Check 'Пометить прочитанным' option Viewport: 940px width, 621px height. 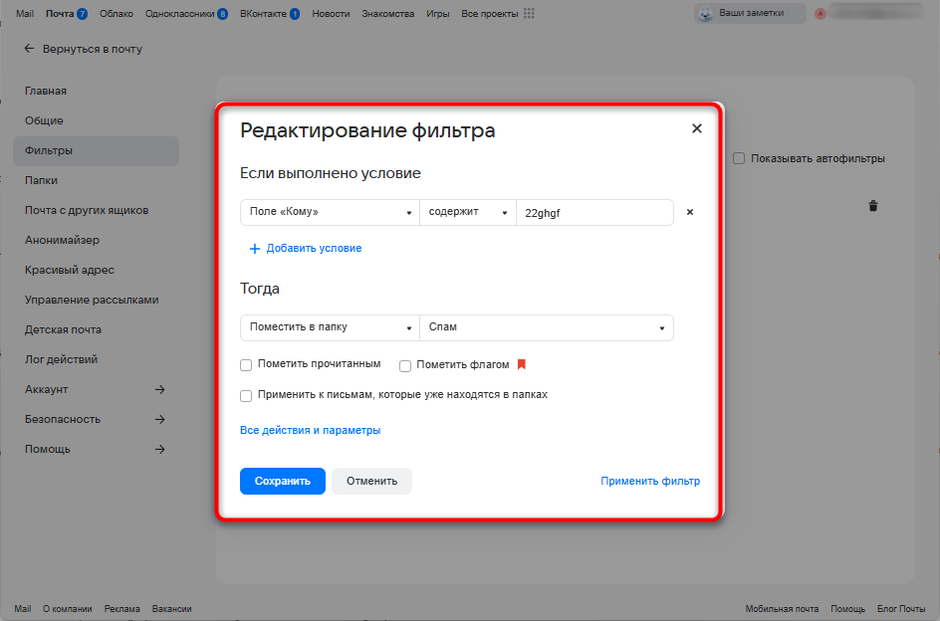(246, 365)
